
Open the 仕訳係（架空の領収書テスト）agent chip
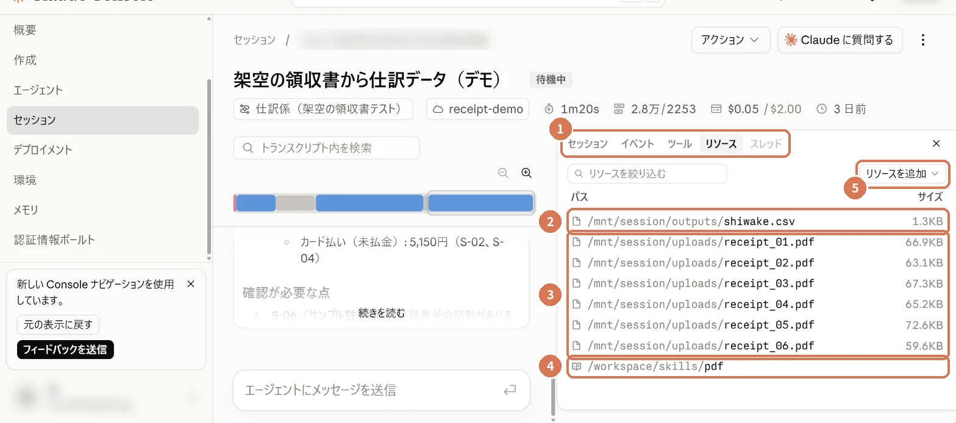pos(323,109)
